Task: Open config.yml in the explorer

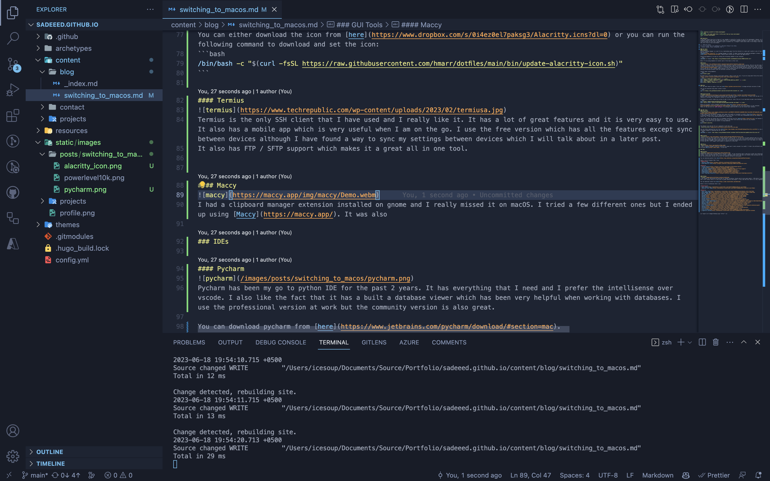Action: click(94, 260)
